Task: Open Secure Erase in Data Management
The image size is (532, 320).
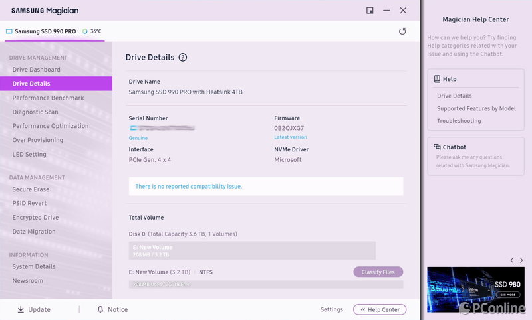Action: pyautogui.click(x=31, y=189)
